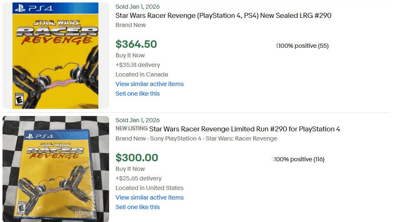The height and width of the screenshot is (222, 396).
Task: Click the +$25.65 delivery text
Action: click(x=138, y=178)
